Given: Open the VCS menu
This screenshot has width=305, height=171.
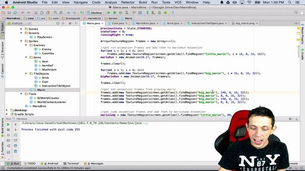Looking at the screenshot, I should (178, 2).
